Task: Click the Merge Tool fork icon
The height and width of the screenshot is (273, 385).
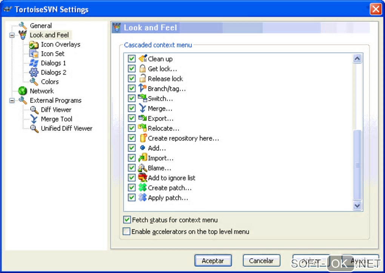Action: click(x=34, y=119)
